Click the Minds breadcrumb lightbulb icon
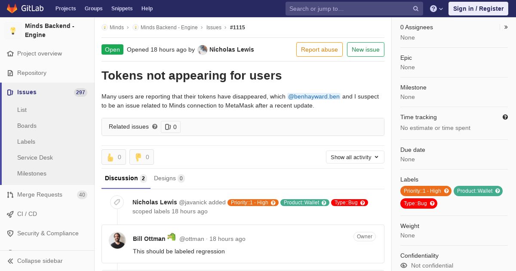This screenshot has height=271, width=516. (x=104, y=28)
